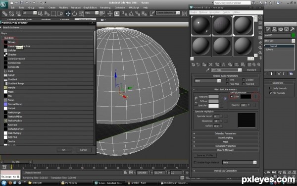Screen dimensions: 297x186
Task: Uncheck the Flip Normals checkbox
Action: click(270, 93)
